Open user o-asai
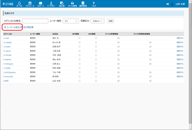This screenshot has width=192, height=130. [x=6, y=38]
